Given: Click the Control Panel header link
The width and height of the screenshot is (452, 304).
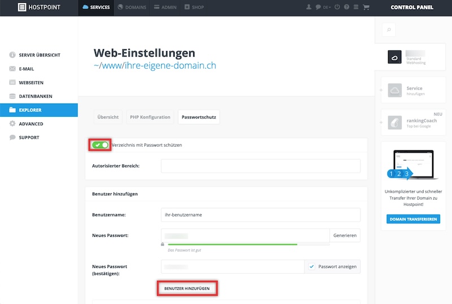Looking at the screenshot, I should tap(412, 7).
